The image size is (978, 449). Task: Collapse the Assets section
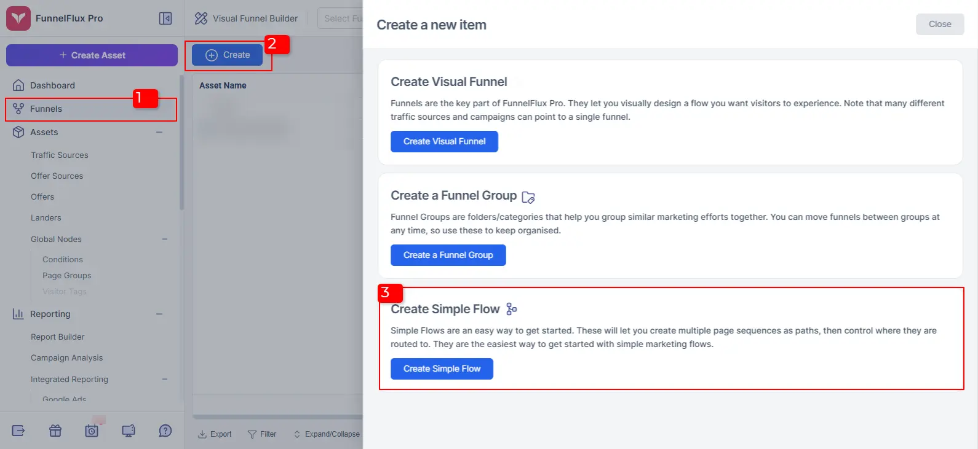159,132
